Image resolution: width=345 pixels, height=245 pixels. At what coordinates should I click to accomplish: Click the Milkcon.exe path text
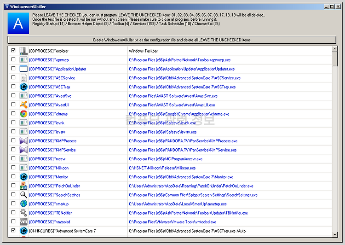click(162, 168)
